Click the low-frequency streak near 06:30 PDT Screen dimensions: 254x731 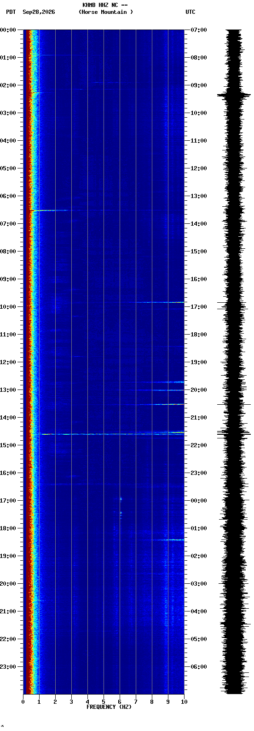51,210
